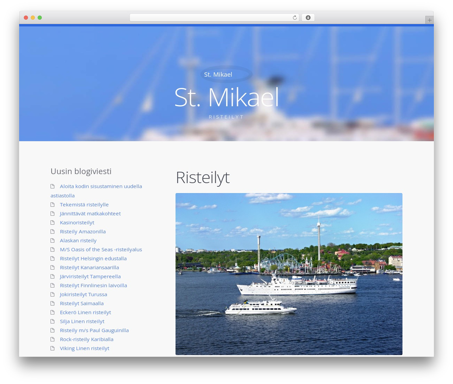The image size is (453, 384).
Task: Open the large St. Mikael site title
Action: (226, 97)
